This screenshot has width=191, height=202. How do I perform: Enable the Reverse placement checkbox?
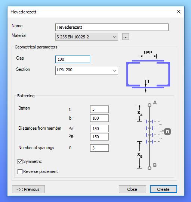tap(20, 171)
